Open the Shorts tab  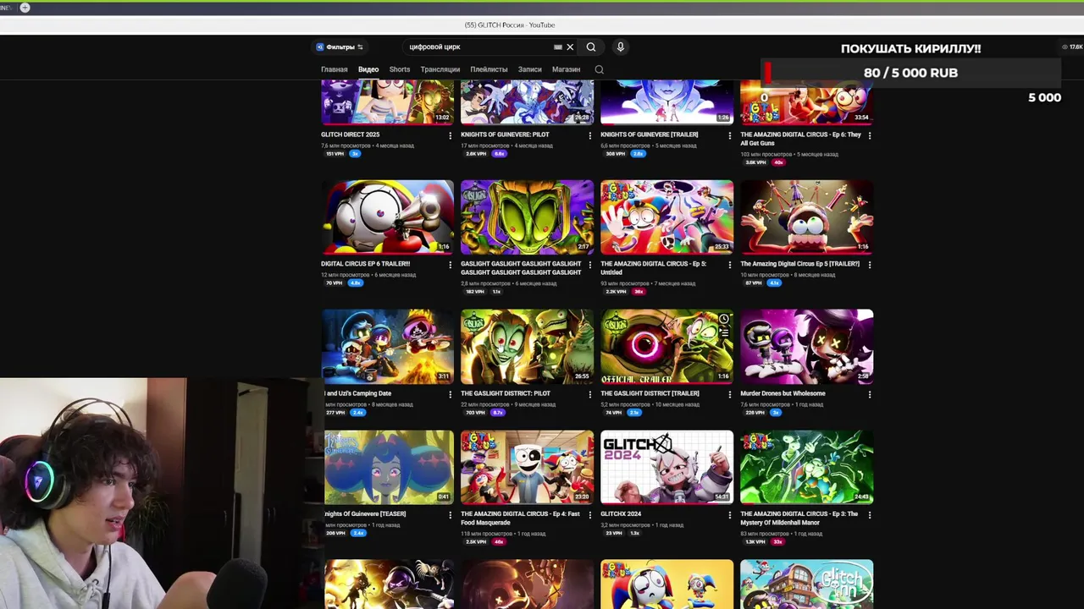click(x=400, y=69)
